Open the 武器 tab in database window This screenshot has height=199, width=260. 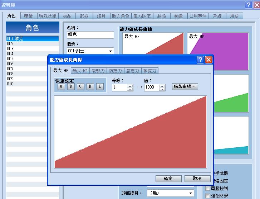[84, 16]
